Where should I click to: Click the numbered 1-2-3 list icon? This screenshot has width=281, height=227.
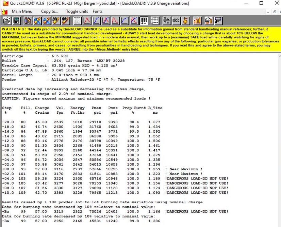155,21
